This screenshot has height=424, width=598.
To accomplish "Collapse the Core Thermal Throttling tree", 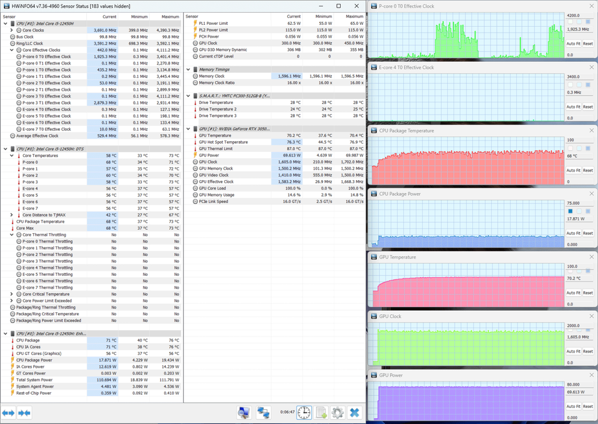I will pyautogui.click(x=12, y=235).
